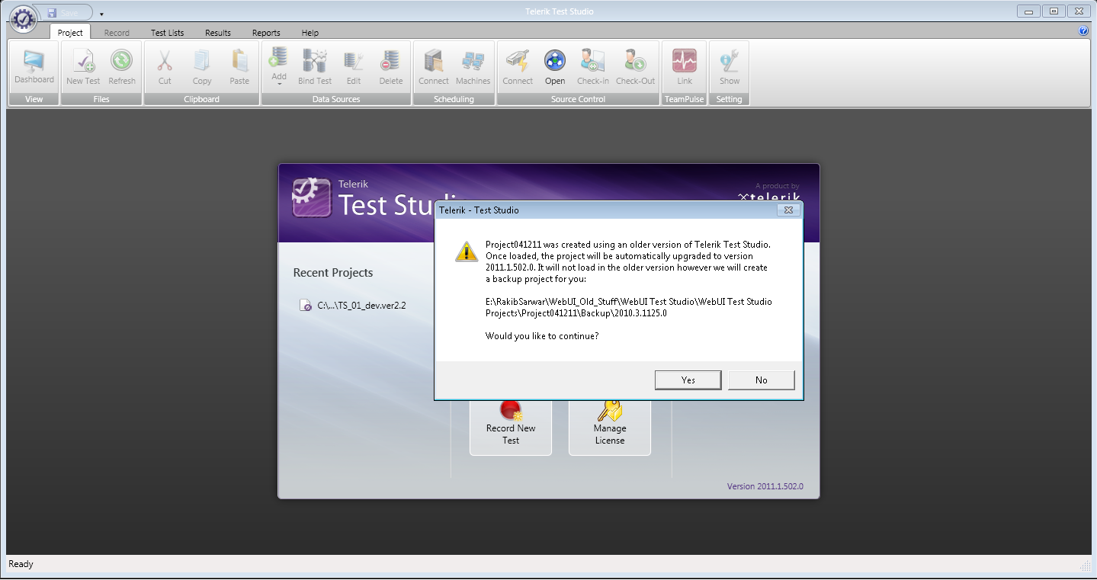Open the Test Studio application orb menu

pos(24,18)
